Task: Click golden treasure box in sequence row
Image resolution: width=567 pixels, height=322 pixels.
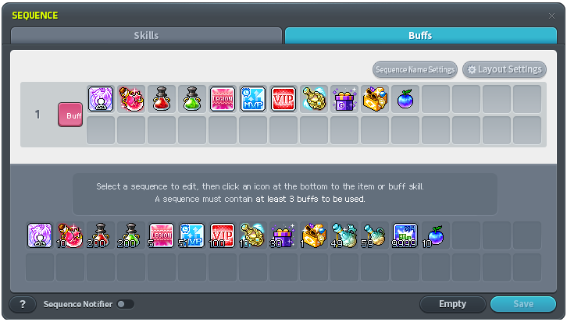Action: pyautogui.click(x=375, y=99)
